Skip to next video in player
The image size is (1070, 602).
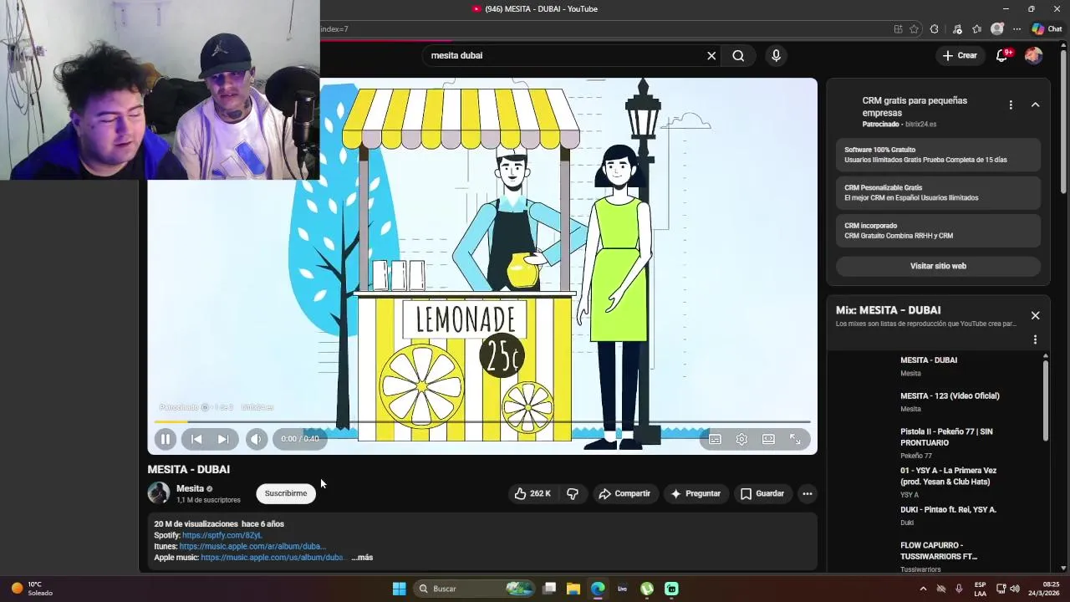(222, 439)
